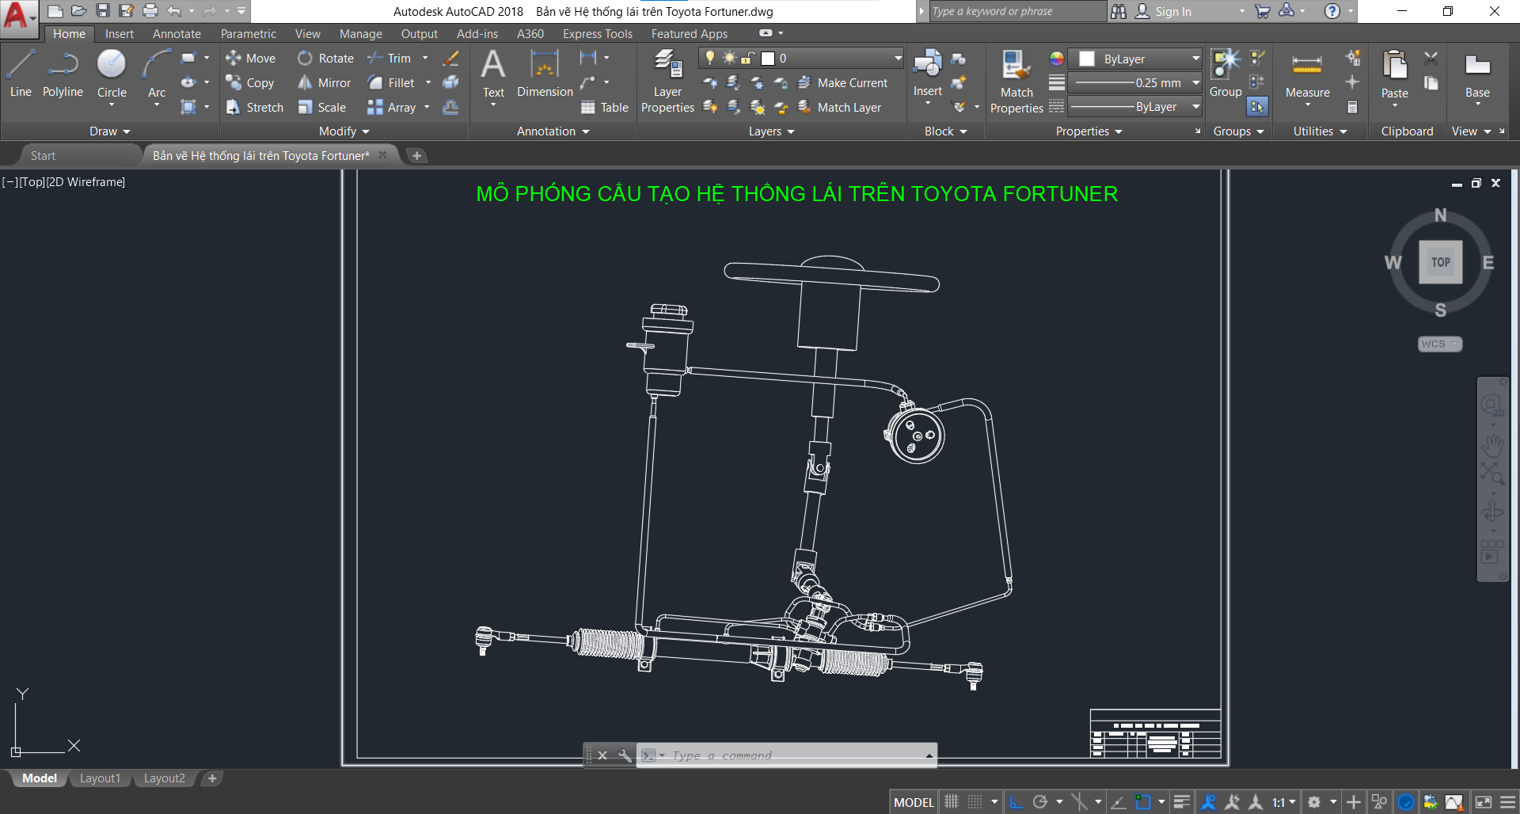Toggle drawing grid display in status bar
The height and width of the screenshot is (814, 1520).
(952, 802)
